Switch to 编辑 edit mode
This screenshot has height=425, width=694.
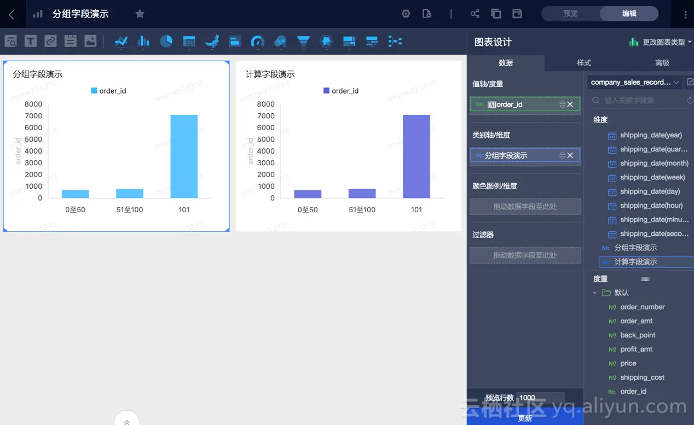pyautogui.click(x=629, y=14)
